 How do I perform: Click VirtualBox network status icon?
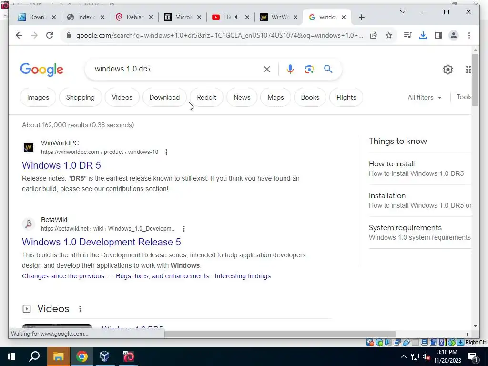coord(397,342)
